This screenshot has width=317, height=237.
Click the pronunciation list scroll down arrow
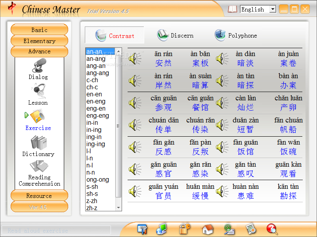[118, 207]
